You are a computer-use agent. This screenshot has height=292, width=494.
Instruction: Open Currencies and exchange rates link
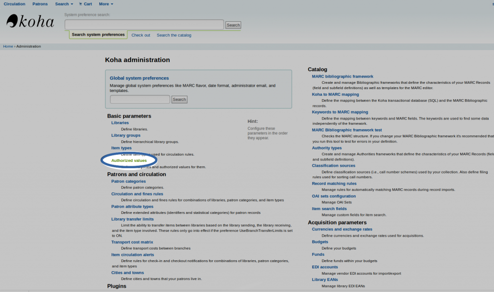coord(342,229)
